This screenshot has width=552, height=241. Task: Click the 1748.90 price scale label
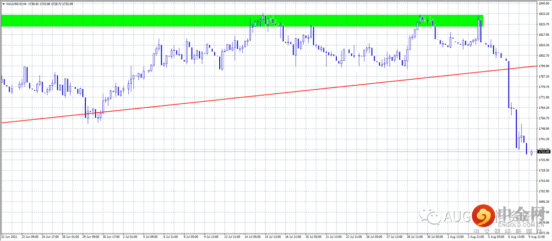(544, 129)
